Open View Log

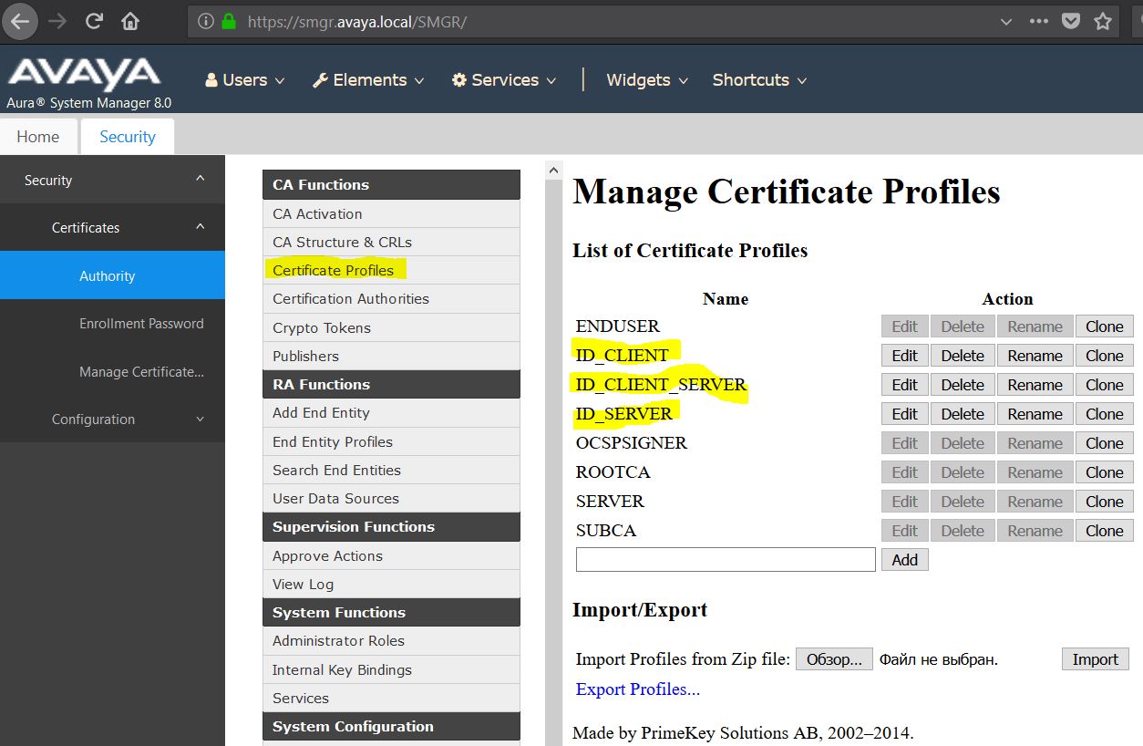coord(391,584)
